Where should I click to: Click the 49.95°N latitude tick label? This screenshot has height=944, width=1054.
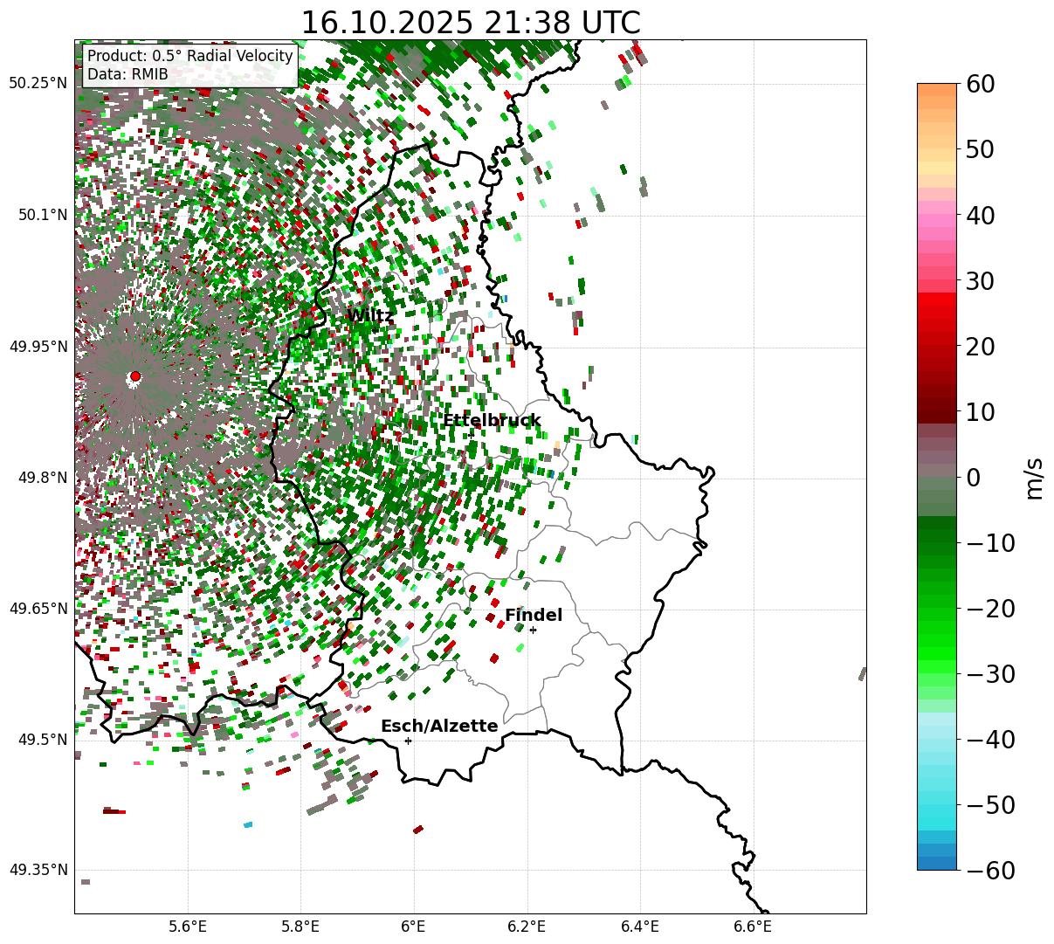pos(38,347)
